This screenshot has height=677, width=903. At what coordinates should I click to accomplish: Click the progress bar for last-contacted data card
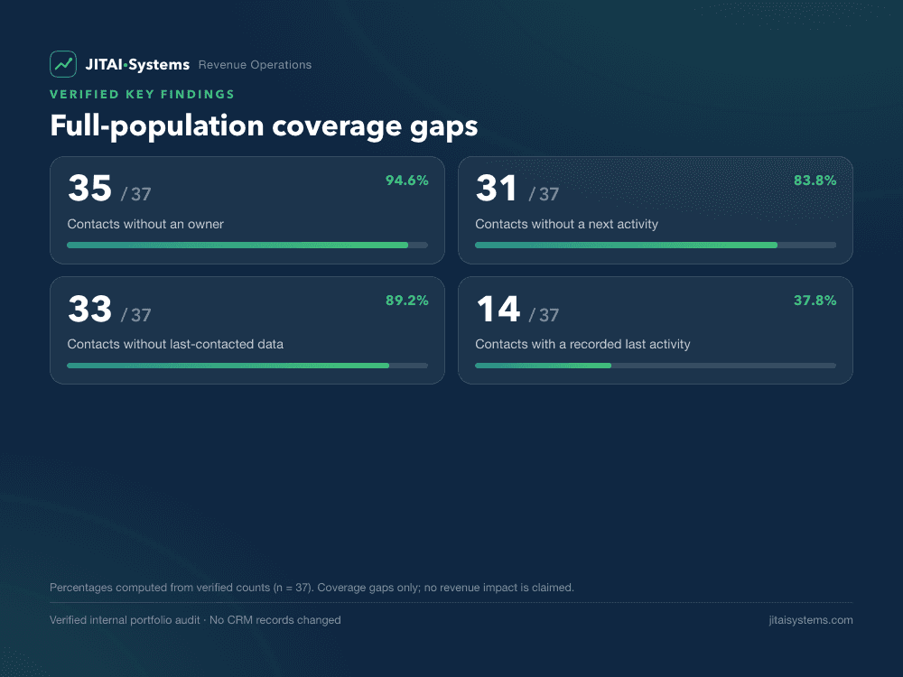pyautogui.click(x=247, y=366)
